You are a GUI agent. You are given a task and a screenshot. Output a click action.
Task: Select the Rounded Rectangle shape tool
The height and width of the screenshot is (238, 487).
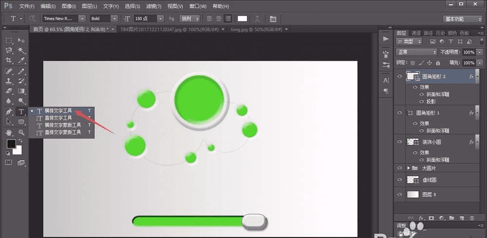[21, 121]
